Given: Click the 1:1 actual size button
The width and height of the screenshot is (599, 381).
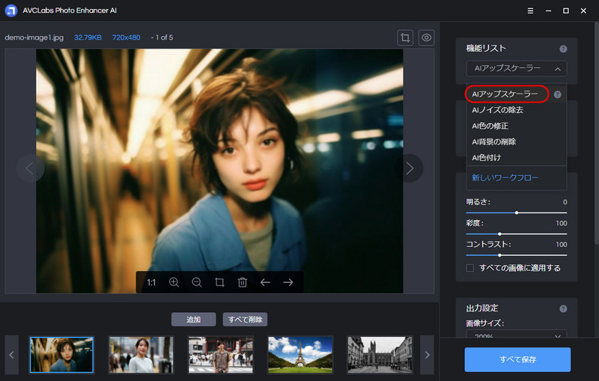Looking at the screenshot, I should [x=151, y=282].
